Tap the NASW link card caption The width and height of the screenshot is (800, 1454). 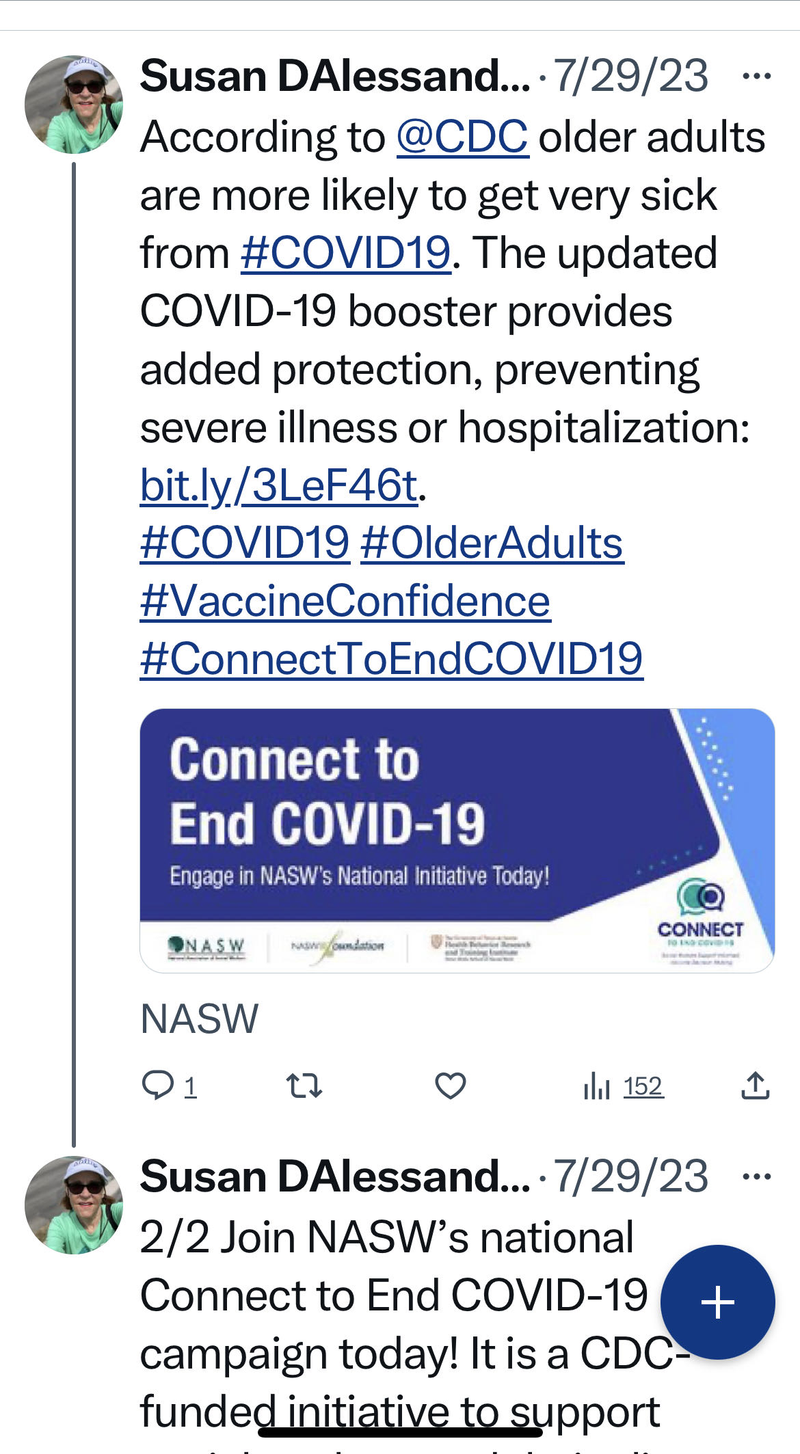200,1019
